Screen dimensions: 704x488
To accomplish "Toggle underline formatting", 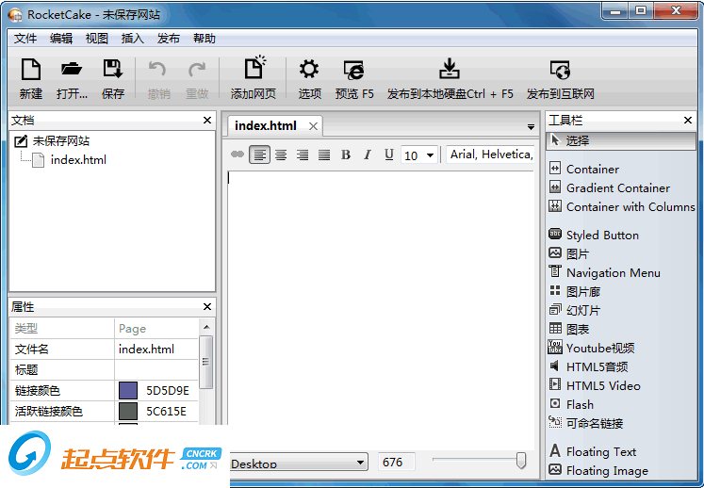I will point(389,155).
